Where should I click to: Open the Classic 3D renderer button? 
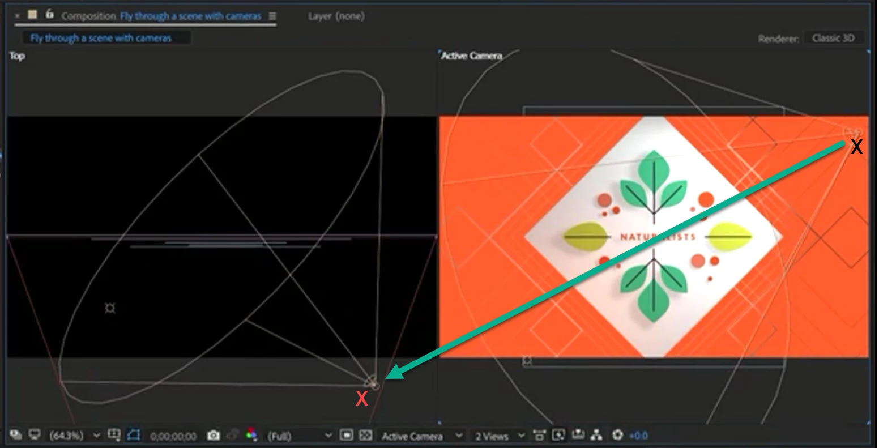pyautogui.click(x=834, y=38)
